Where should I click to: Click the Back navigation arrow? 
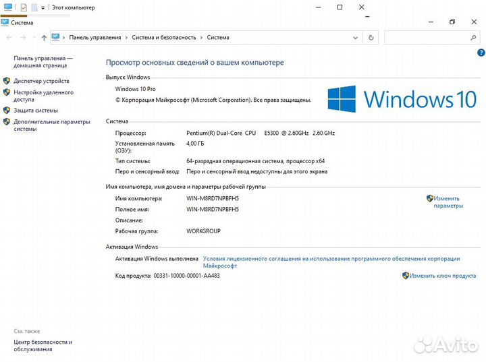pyautogui.click(x=7, y=38)
